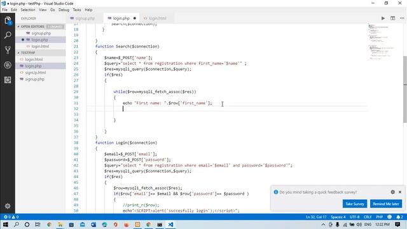Viewport: 407px width, 229px height.
Task: Open the Debug view in activity bar
Action: pos(8,65)
